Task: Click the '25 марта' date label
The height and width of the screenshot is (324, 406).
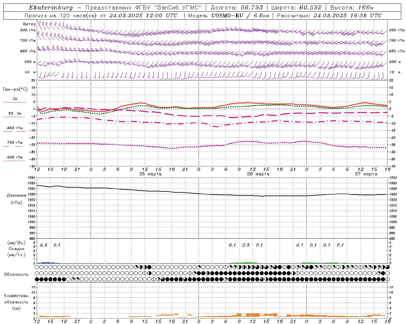Action: tap(150, 174)
